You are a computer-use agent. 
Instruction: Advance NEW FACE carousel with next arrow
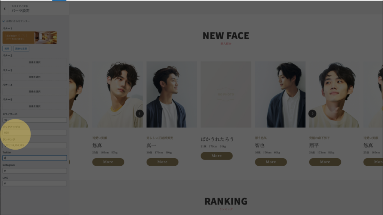(312, 113)
